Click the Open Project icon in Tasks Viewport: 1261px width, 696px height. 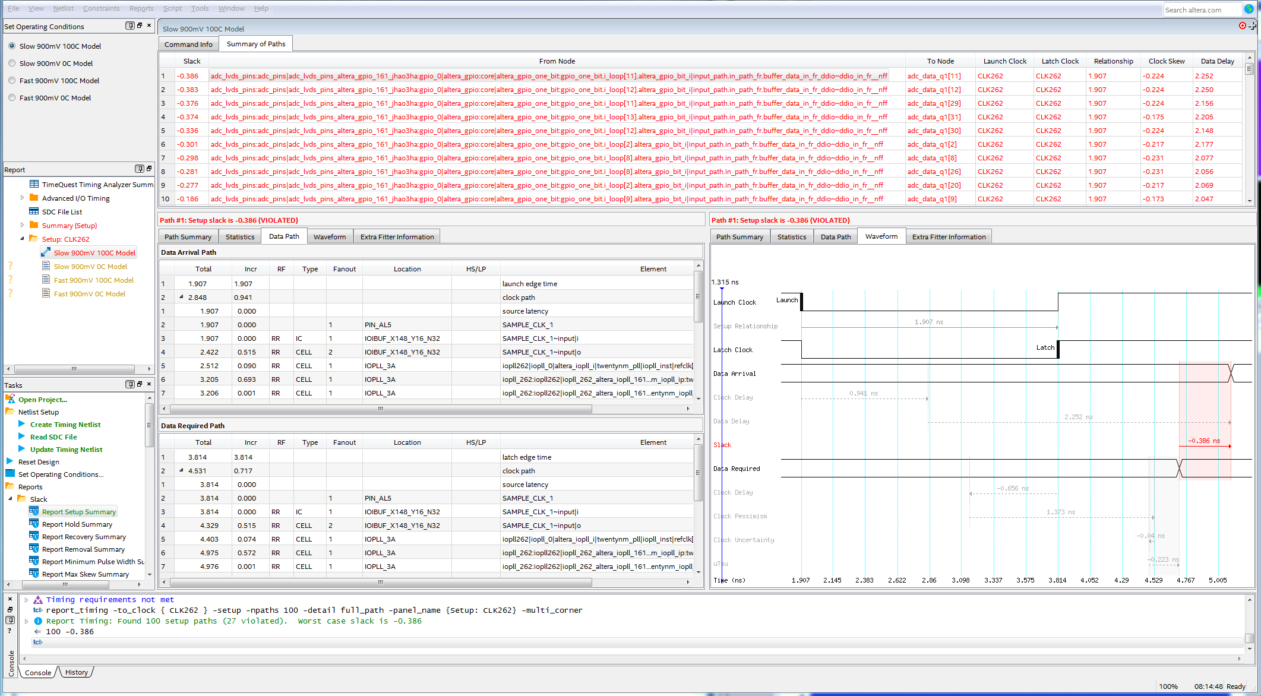[x=10, y=399]
